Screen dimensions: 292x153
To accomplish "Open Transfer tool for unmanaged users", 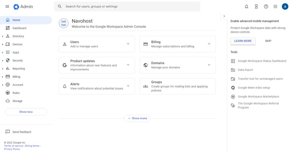I will pyautogui.click(x=260, y=79).
